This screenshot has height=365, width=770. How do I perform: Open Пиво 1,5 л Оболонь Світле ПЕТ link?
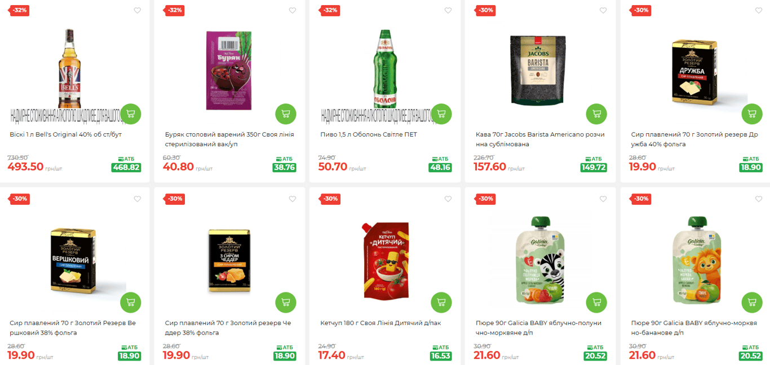pos(369,134)
